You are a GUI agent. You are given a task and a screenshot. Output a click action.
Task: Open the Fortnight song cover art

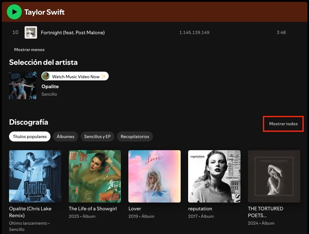tap(31, 32)
